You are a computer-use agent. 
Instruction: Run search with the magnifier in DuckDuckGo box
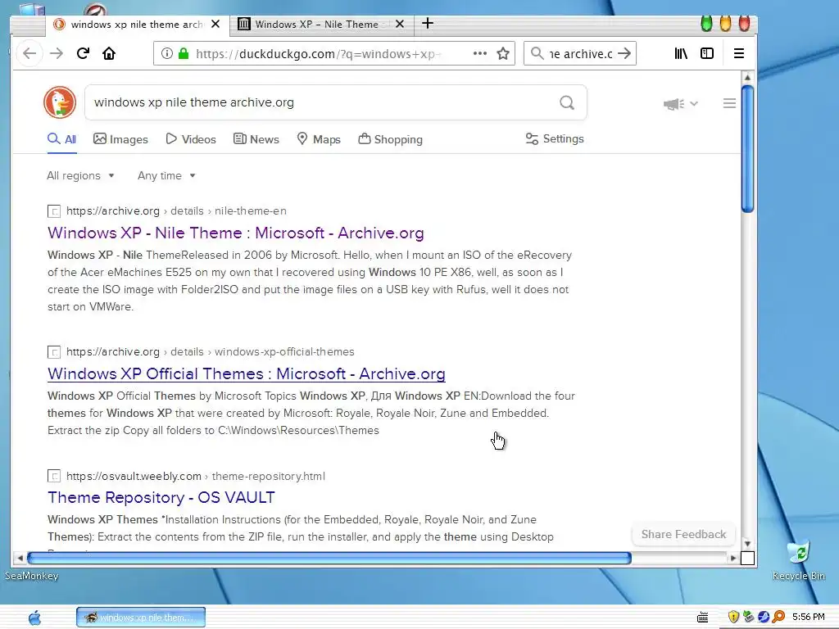567,102
